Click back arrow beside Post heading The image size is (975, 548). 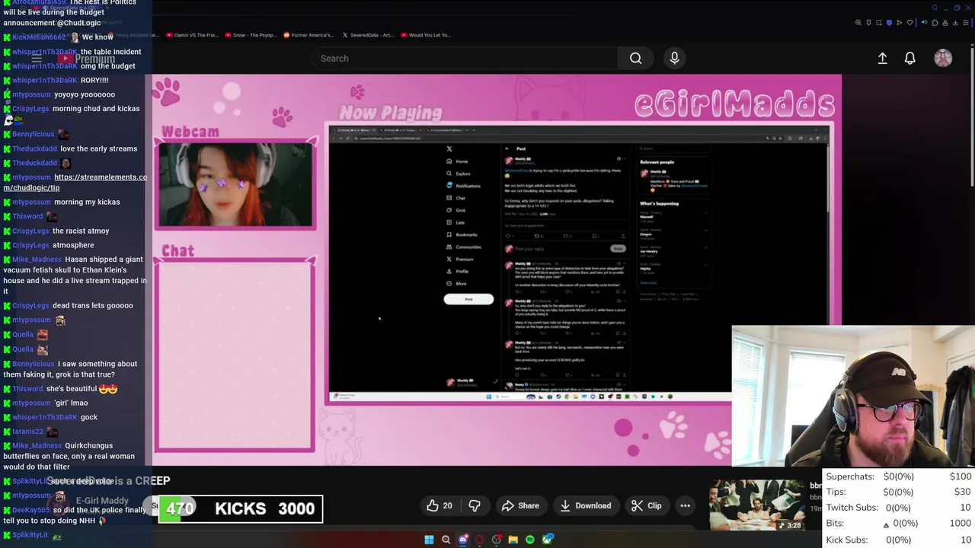tap(507, 149)
